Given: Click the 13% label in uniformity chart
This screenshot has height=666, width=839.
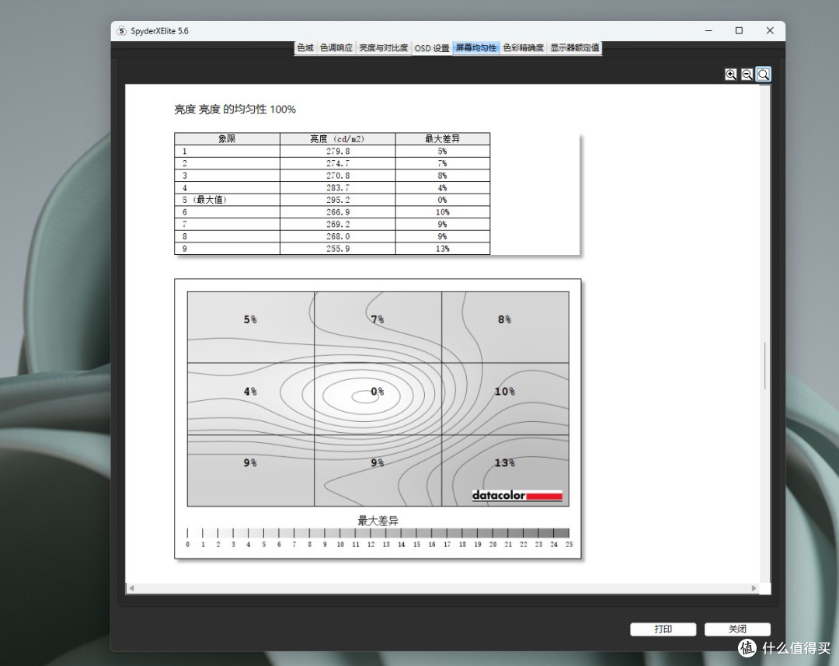Looking at the screenshot, I should [505, 462].
